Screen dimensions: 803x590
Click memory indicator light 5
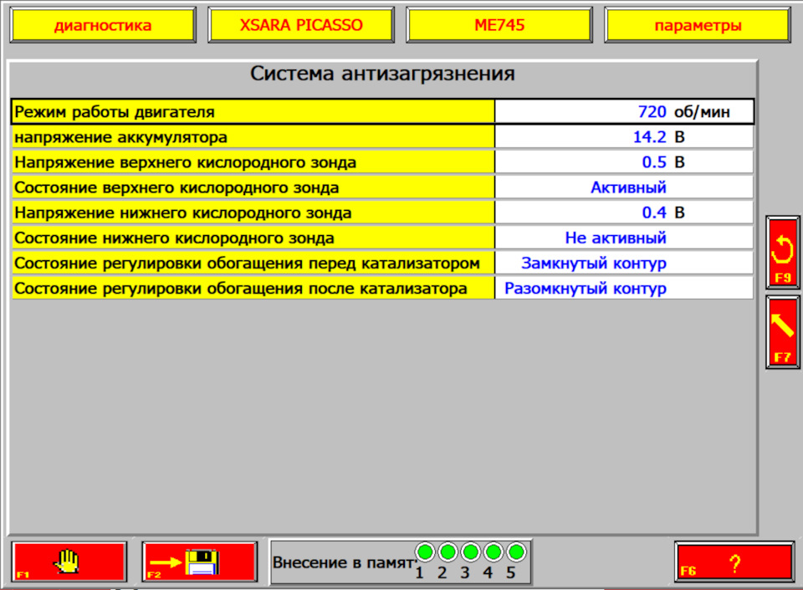[515, 551]
